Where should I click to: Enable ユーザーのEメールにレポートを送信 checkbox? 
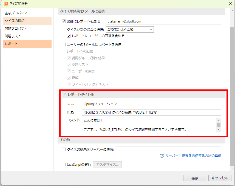coord(64,44)
